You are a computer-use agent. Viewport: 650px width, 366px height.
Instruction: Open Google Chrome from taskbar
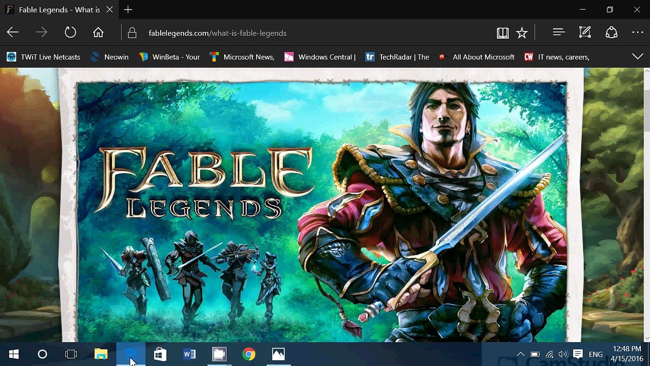pos(249,354)
